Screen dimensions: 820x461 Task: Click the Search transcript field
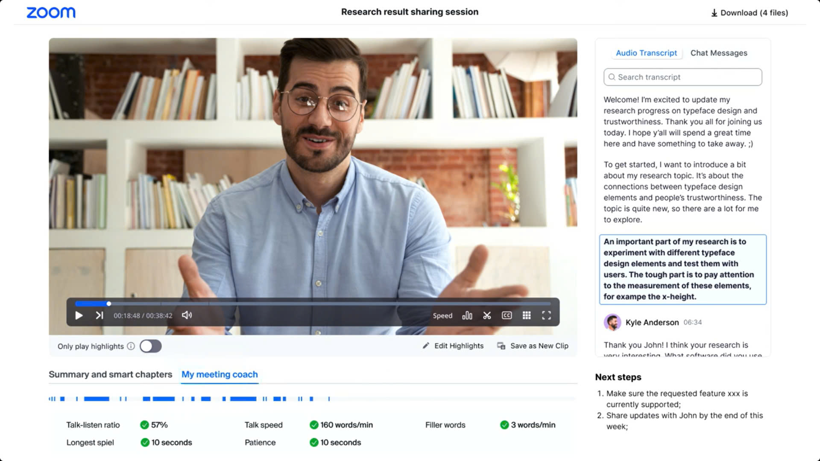point(682,77)
